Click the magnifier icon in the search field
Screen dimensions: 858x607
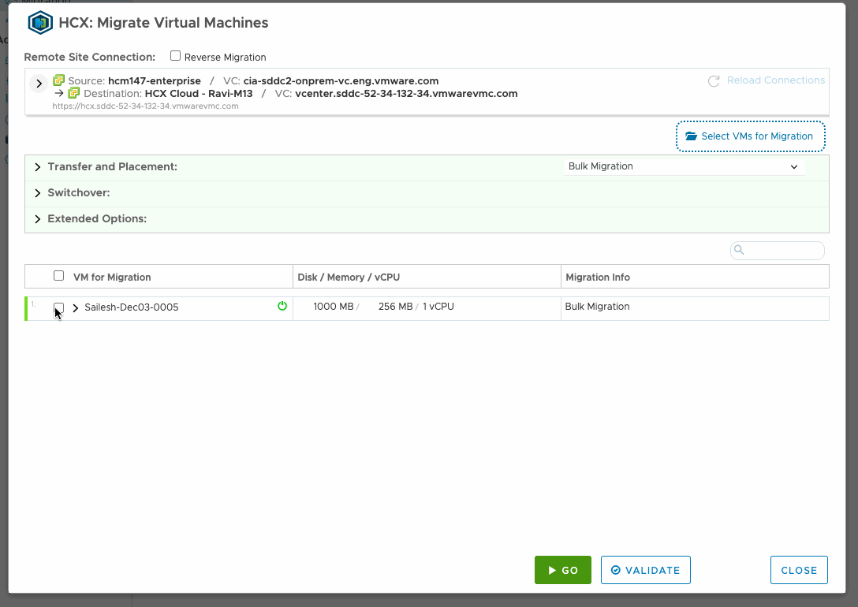tap(738, 250)
